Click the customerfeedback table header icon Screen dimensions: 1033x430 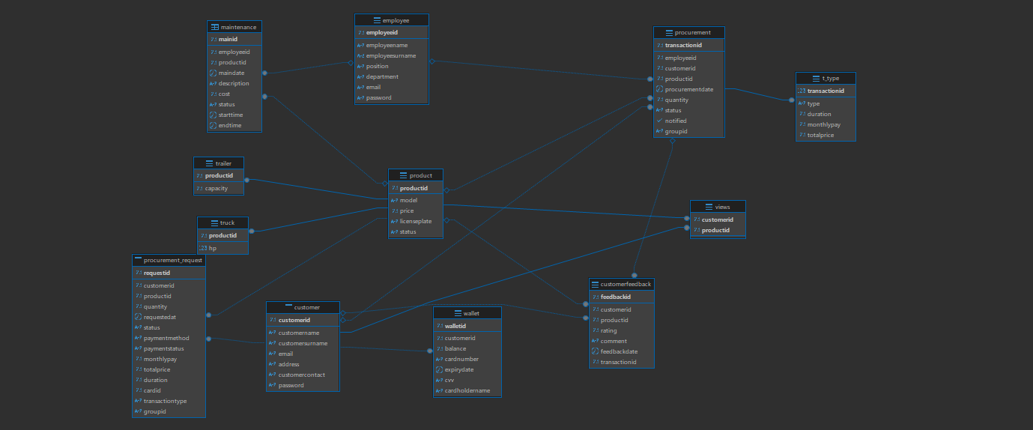595,285
